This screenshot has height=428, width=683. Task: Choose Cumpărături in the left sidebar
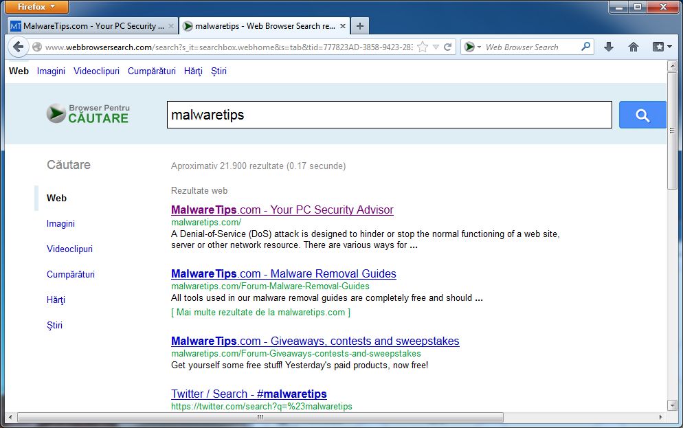[71, 274]
